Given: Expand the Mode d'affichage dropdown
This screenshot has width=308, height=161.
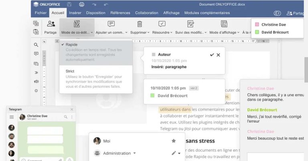Looking at the screenshot, I should pos(238,32).
